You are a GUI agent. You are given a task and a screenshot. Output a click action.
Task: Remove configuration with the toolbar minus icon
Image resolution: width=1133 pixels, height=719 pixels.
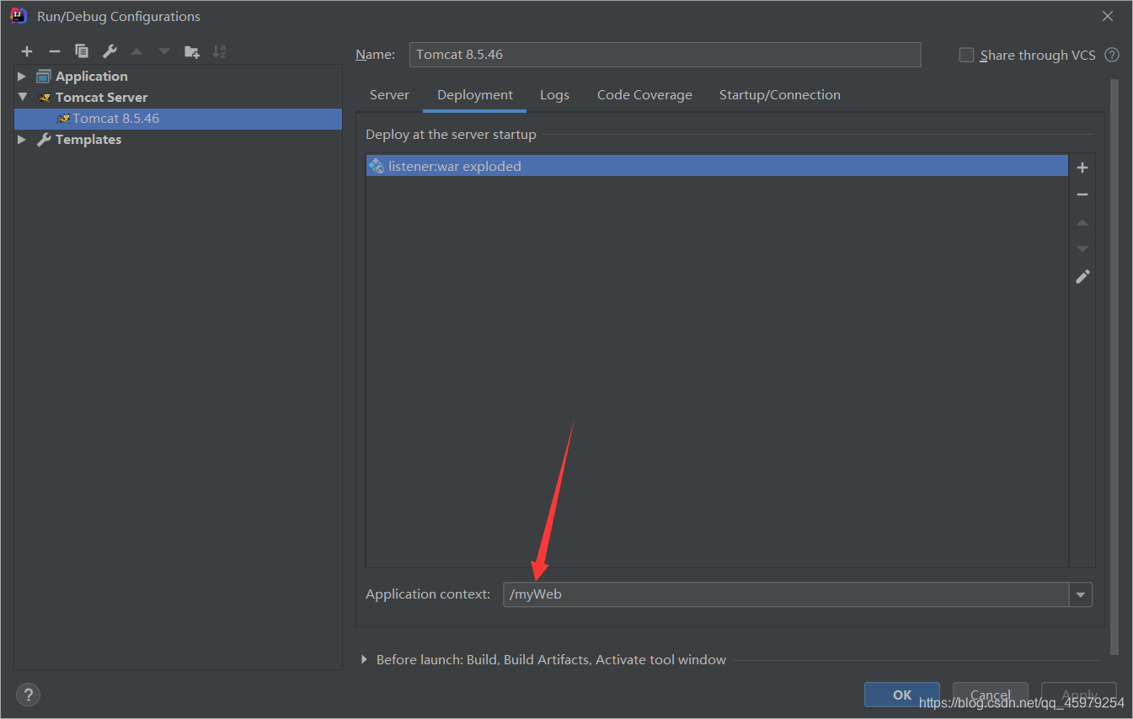tap(54, 52)
